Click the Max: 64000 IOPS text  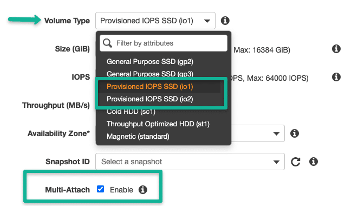tap(278, 78)
